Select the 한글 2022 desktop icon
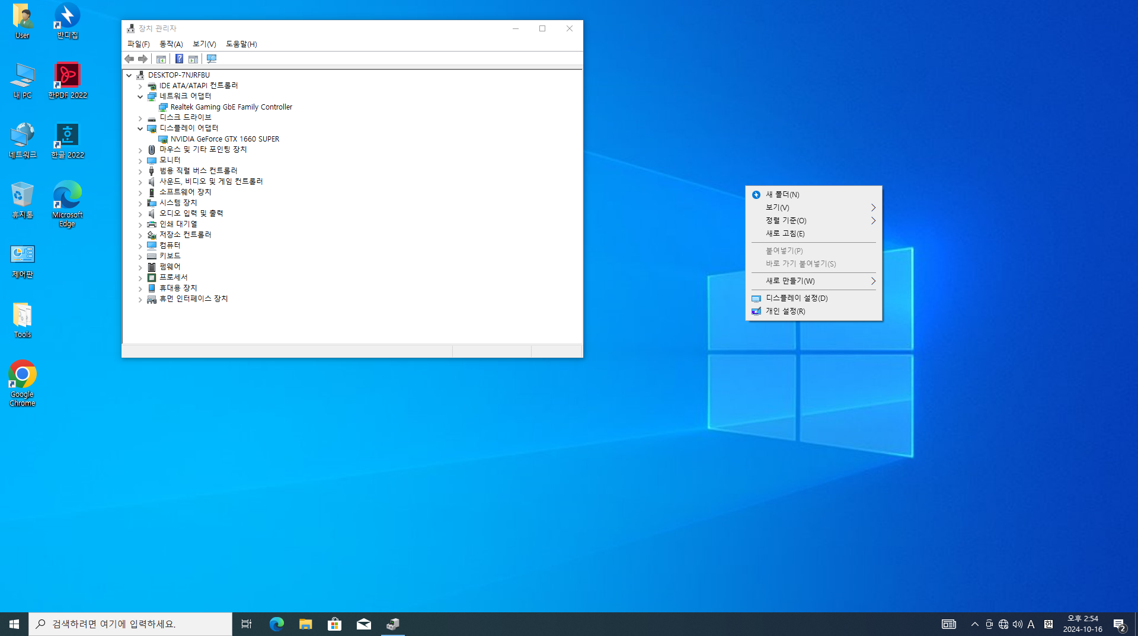The width and height of the screenshot is (1138, 636). [x=68, y=140]
